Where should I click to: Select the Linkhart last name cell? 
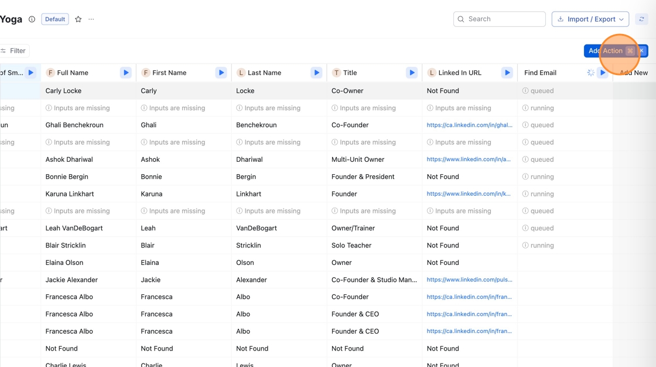tap(279, 193)
